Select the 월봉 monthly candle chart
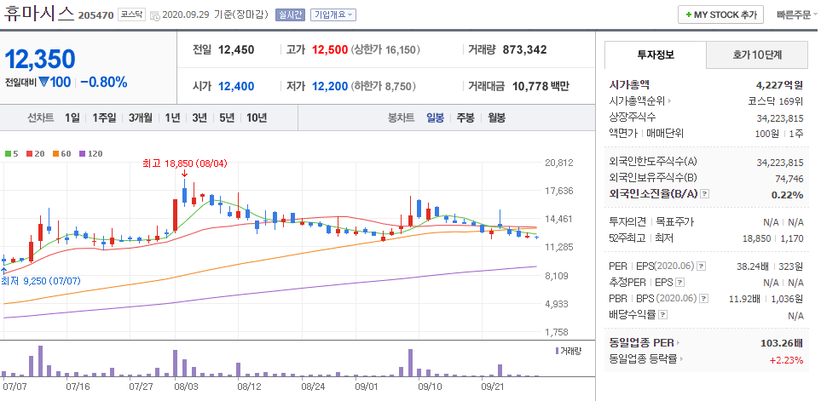This screenshot has height=401, width=821. (x=497, y=117)
